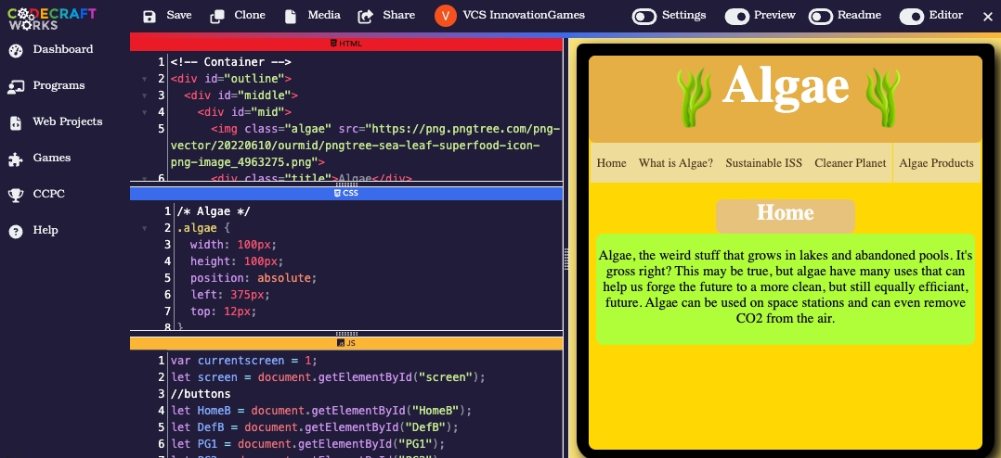Viewport: 1001px width, 458px height.
Task: Click the CodeCraft Works logo
Action: (x=51, y=18)
